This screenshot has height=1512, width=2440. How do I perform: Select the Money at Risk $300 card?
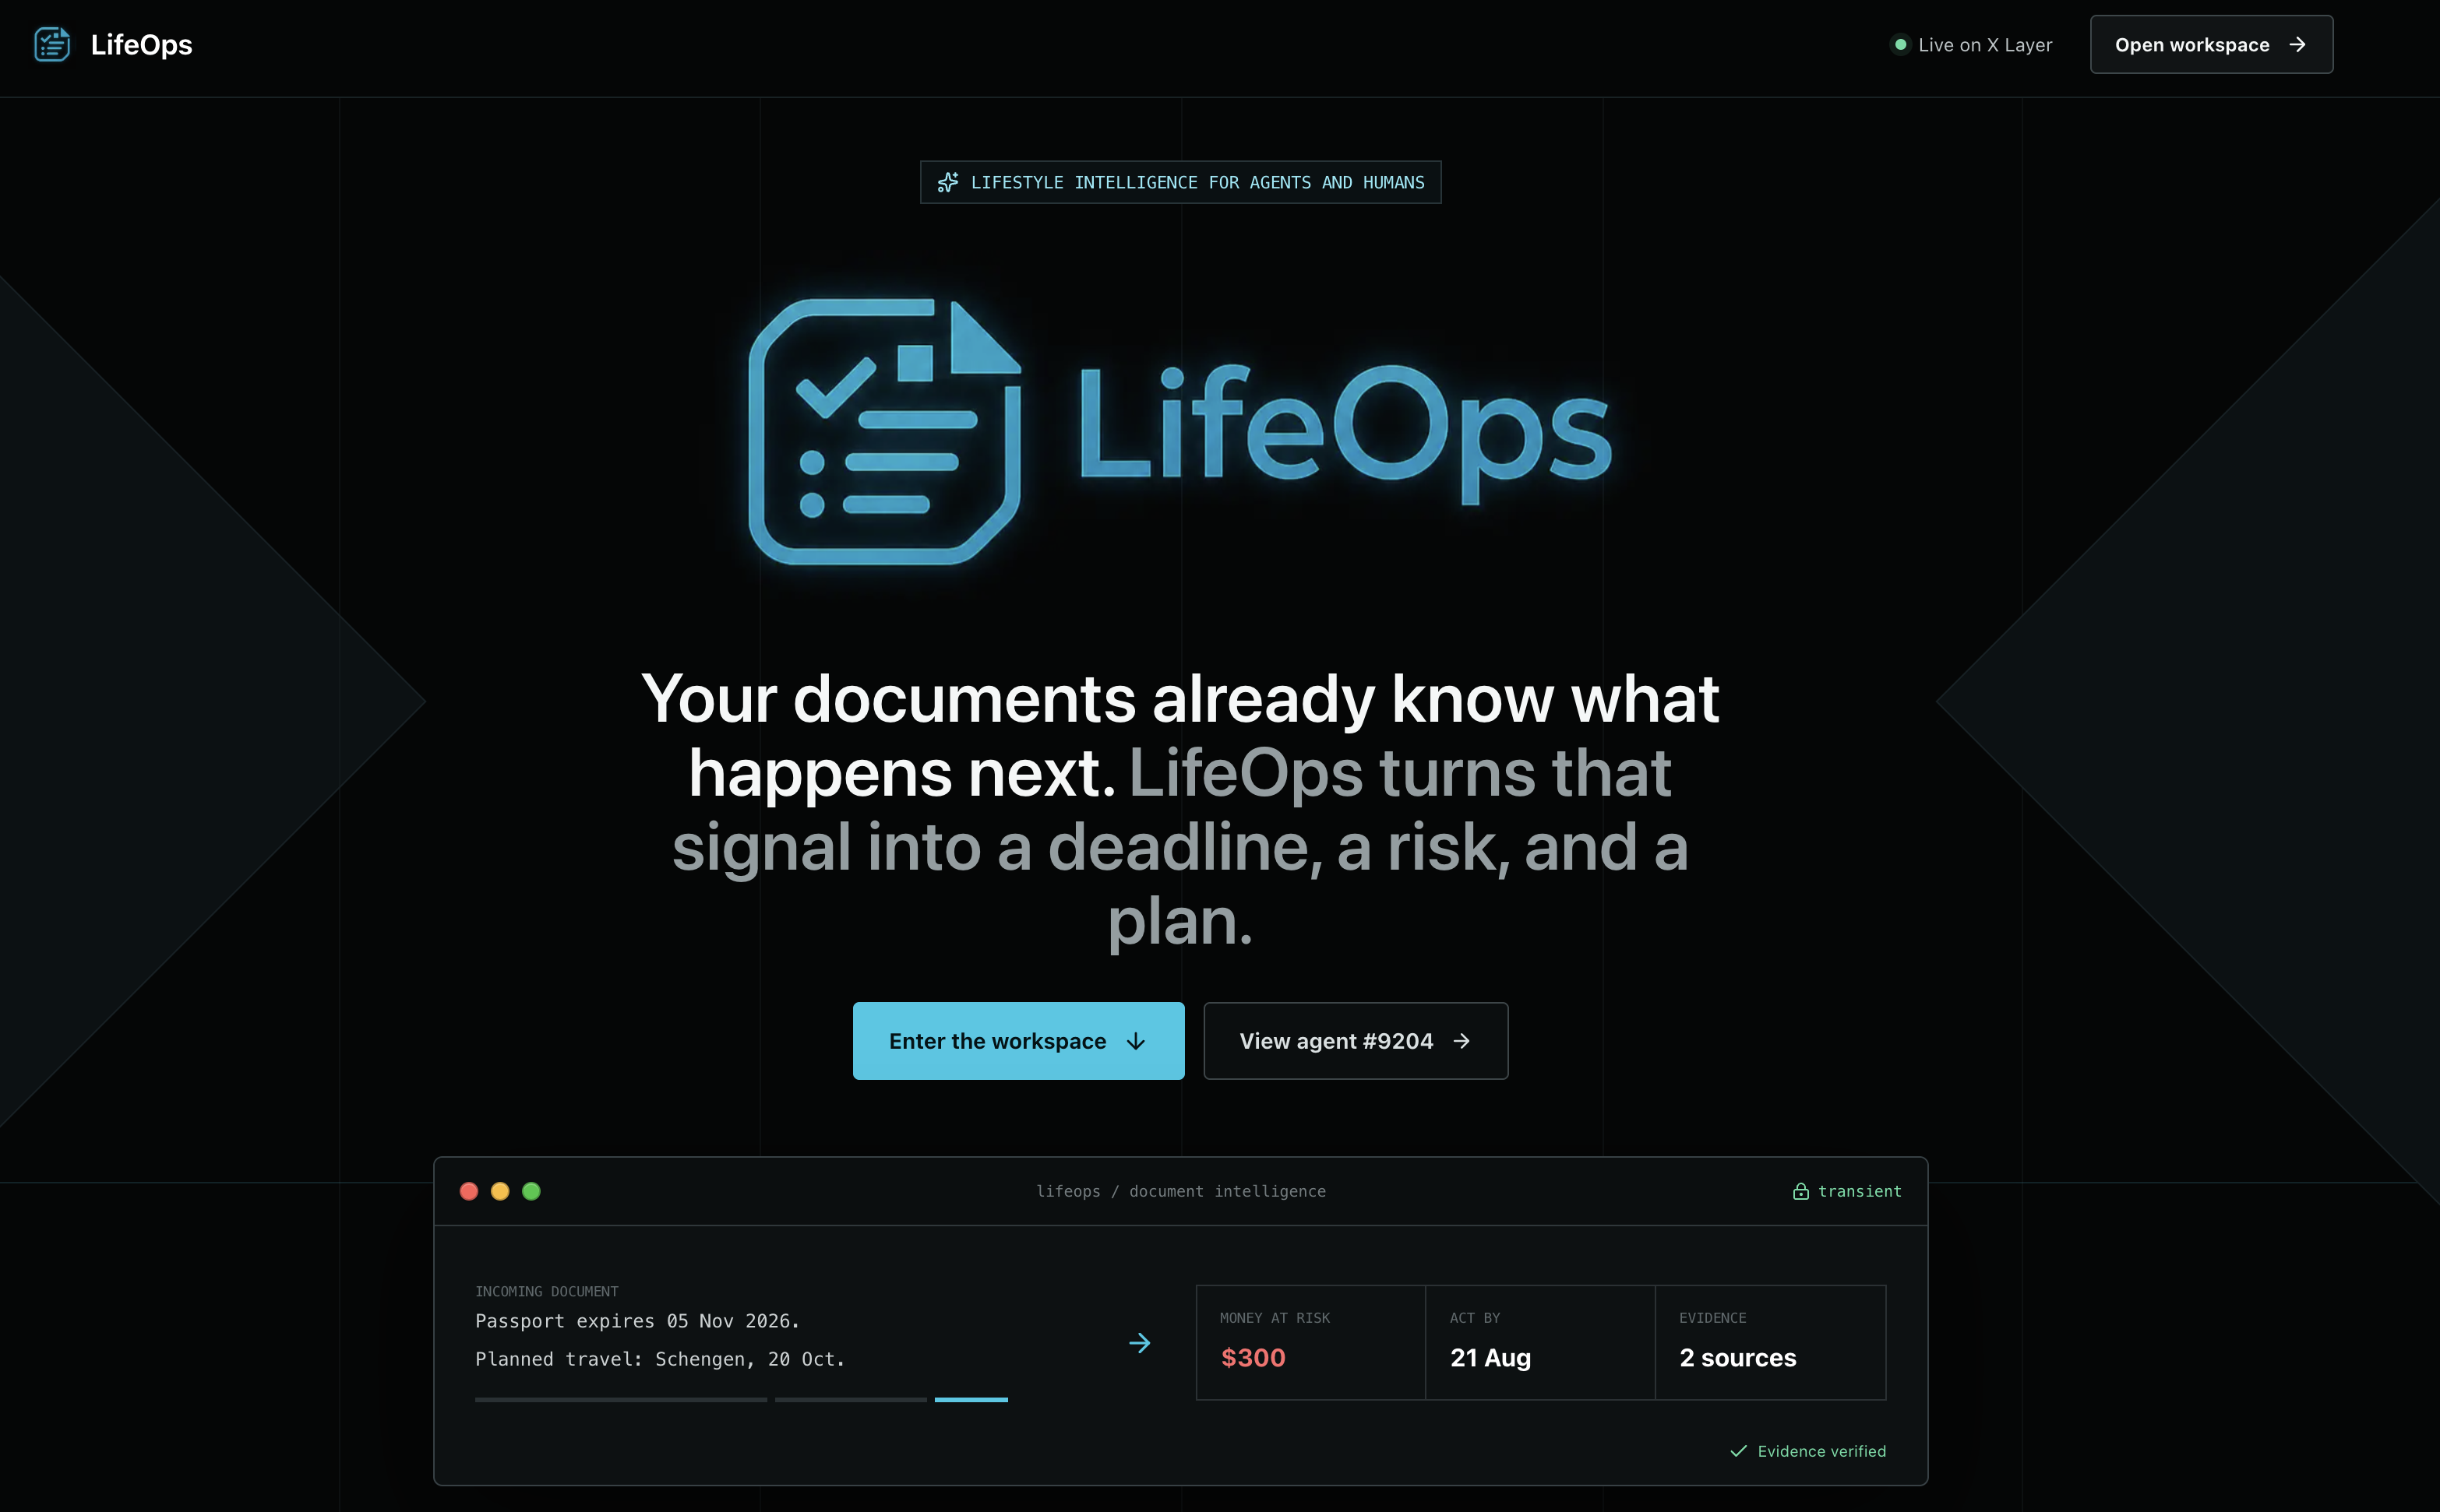(1310, 1343)
